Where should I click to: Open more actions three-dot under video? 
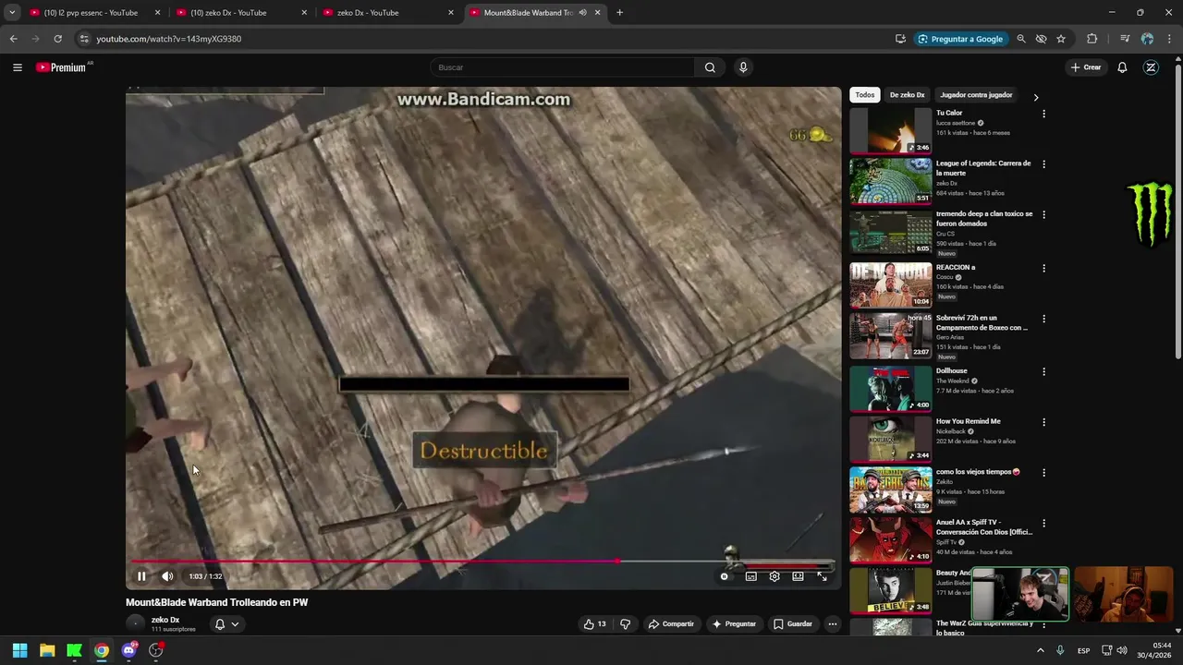pyautogui.click(x=832, y=624)
